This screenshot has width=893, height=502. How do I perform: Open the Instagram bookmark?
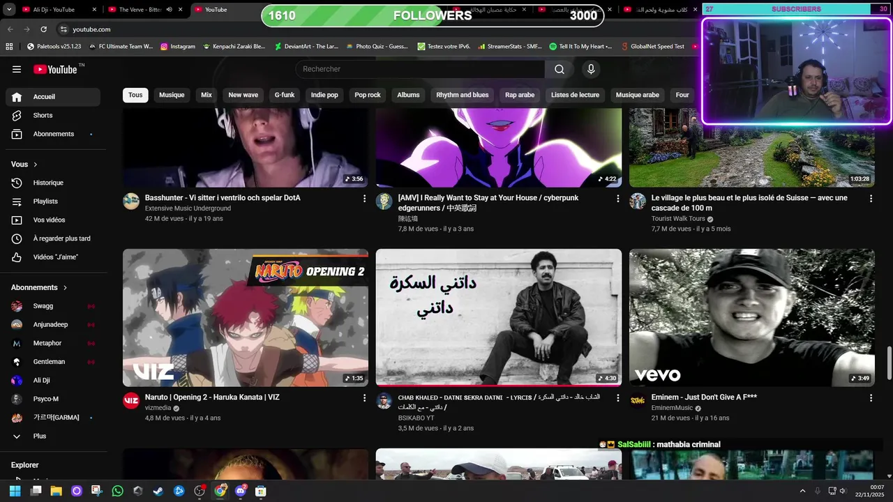[x=178, y=47]
